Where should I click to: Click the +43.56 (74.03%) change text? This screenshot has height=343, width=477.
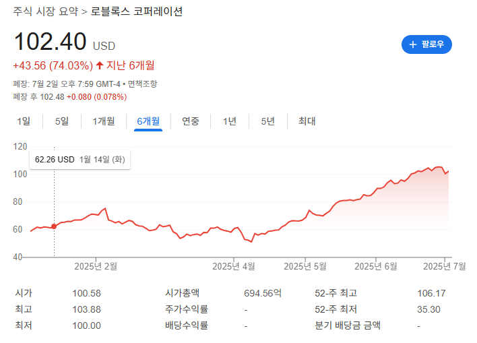point(53,65)
